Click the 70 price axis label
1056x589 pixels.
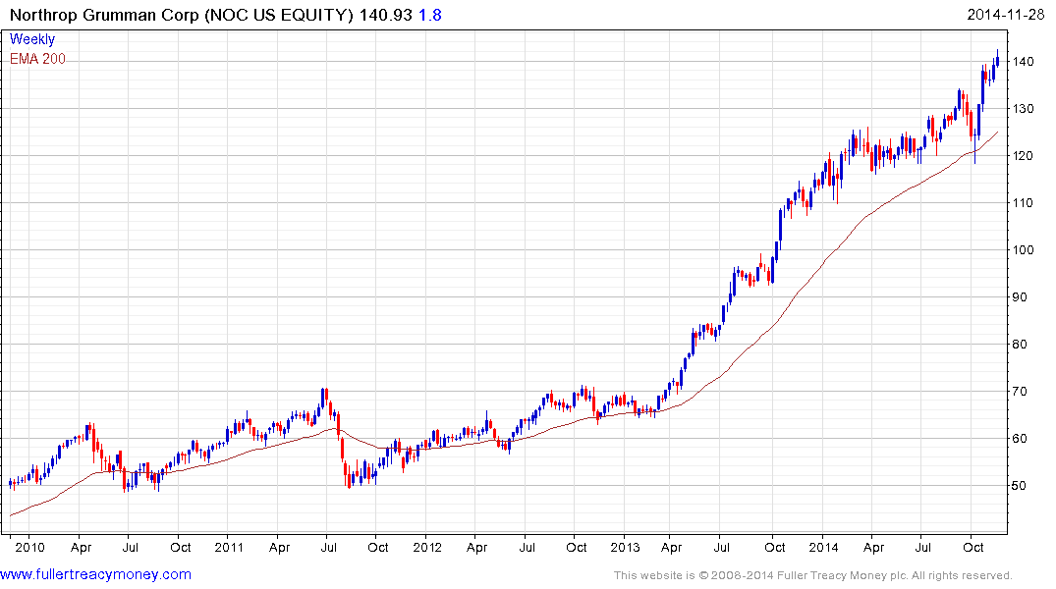(1019, 391)
